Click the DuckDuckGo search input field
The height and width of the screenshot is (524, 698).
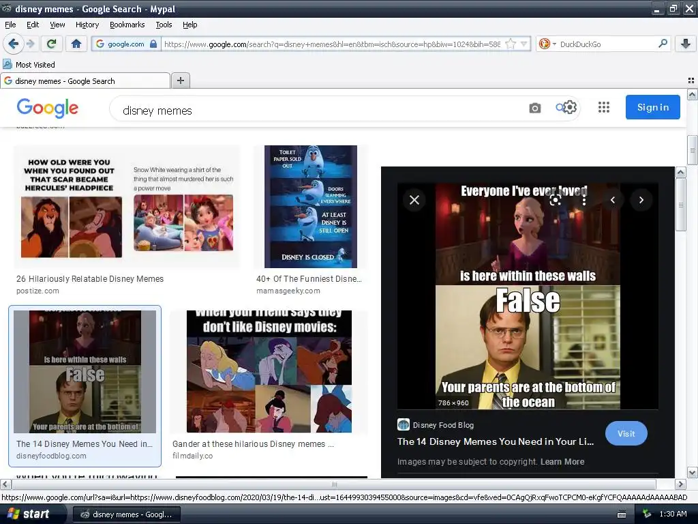point(606,44)
